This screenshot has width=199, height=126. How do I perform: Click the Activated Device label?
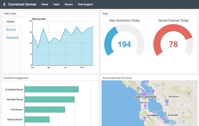[x=15, y=99]
